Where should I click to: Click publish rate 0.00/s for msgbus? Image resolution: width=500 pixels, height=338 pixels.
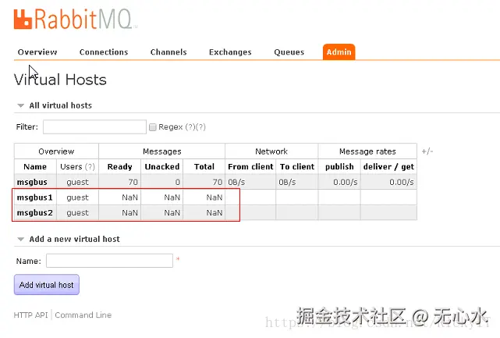coord(346,182)
